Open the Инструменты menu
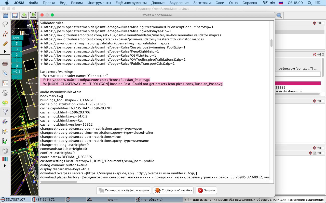 (x=99, y=3)
